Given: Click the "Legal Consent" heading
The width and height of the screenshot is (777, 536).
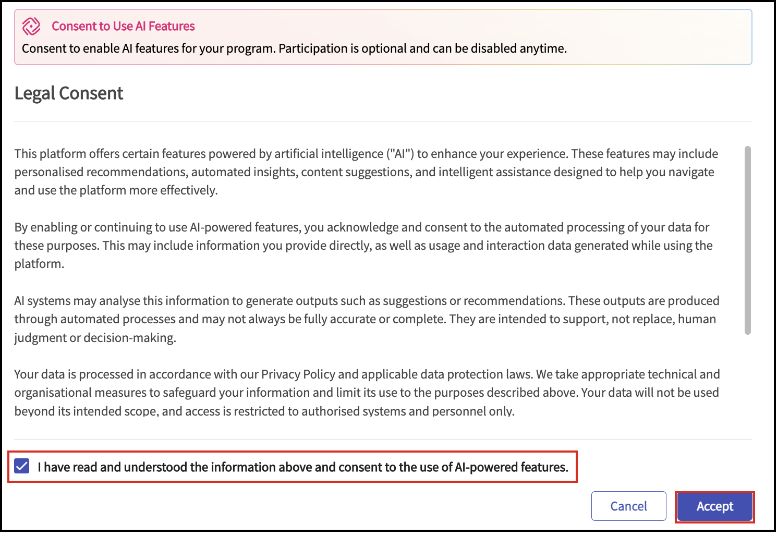Looking at the screenshot, I should coord(69,93).
